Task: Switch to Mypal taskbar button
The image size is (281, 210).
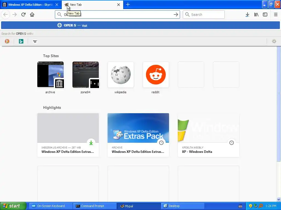Action: click(139, 206)
